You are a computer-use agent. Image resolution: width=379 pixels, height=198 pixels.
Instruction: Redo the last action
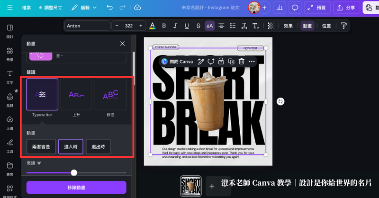click(x=123, y=8)
